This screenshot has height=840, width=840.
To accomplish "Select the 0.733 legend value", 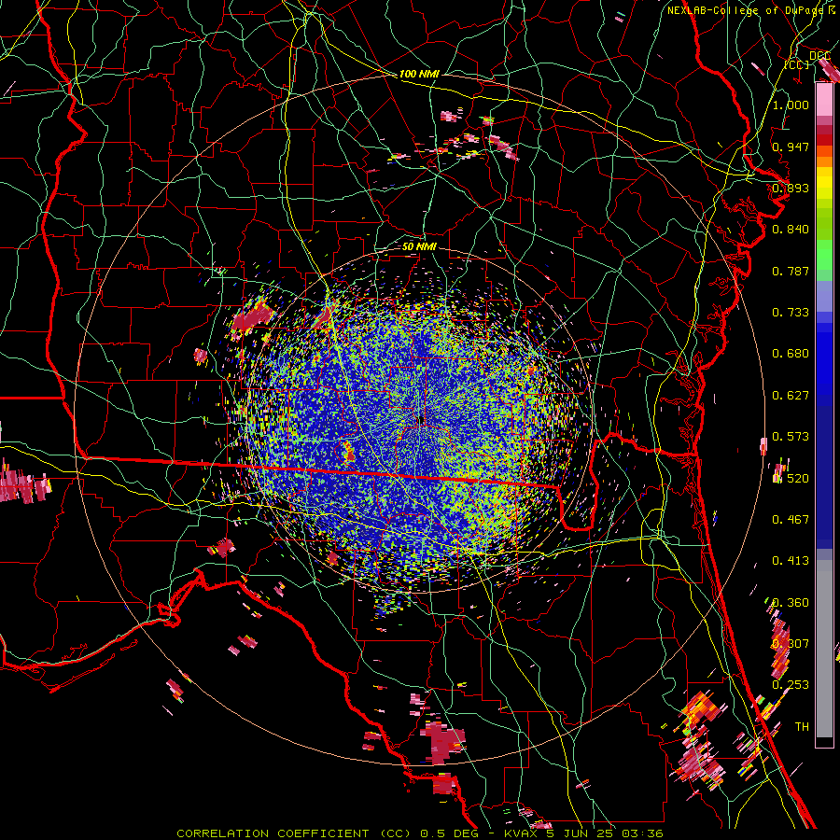I will [791, 313].
